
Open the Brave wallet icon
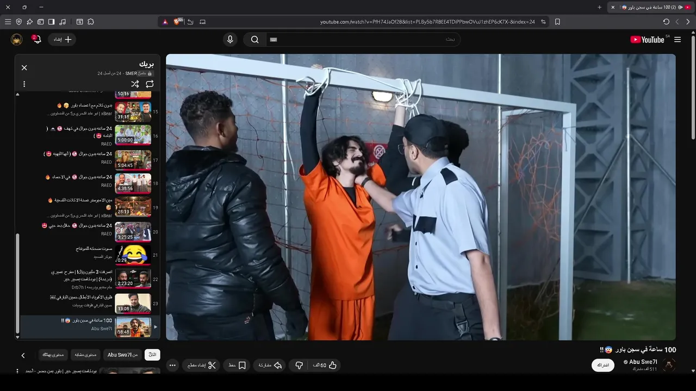click(x=41, y=22)
